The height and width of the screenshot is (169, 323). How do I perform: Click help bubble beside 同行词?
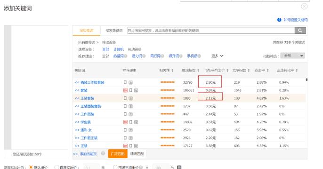click(162, 56)
